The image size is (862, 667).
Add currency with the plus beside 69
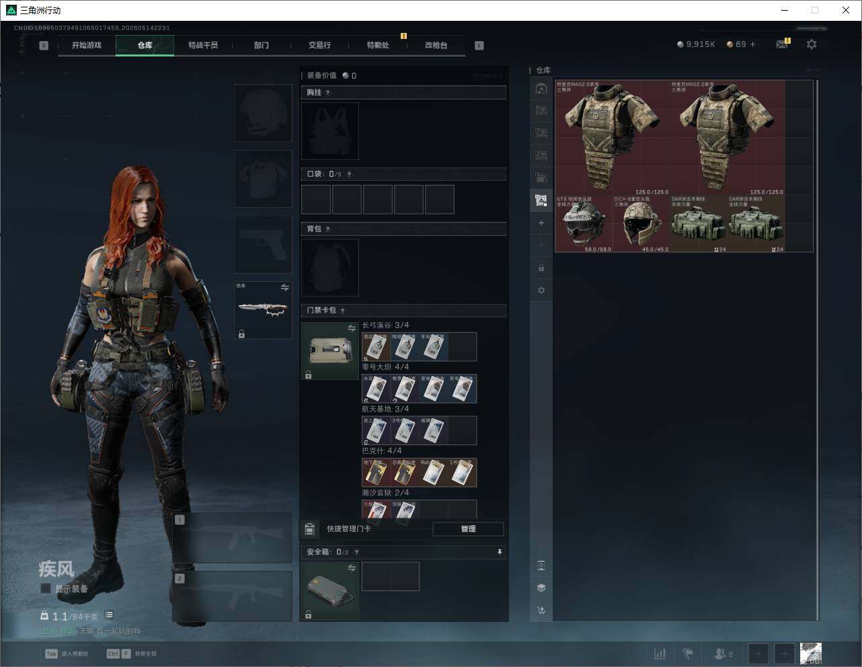pyautogui.click(x=752, y=44)
